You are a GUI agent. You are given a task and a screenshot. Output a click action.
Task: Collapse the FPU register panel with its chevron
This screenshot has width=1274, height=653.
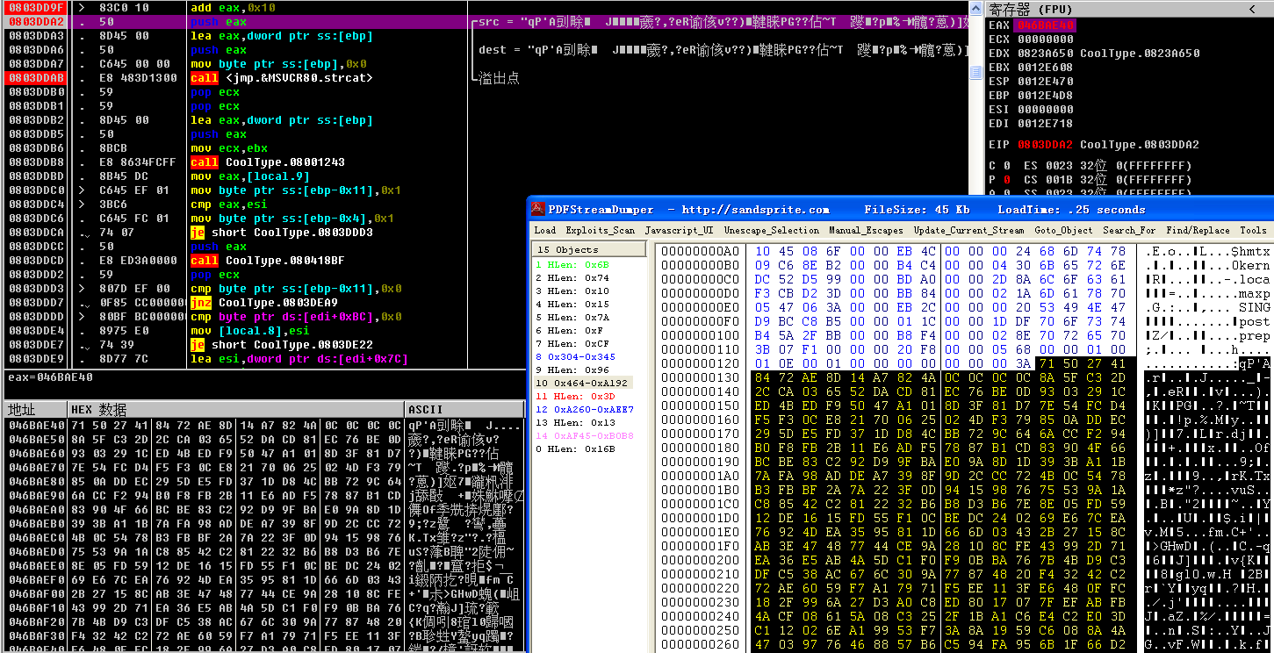point(1253,8)
